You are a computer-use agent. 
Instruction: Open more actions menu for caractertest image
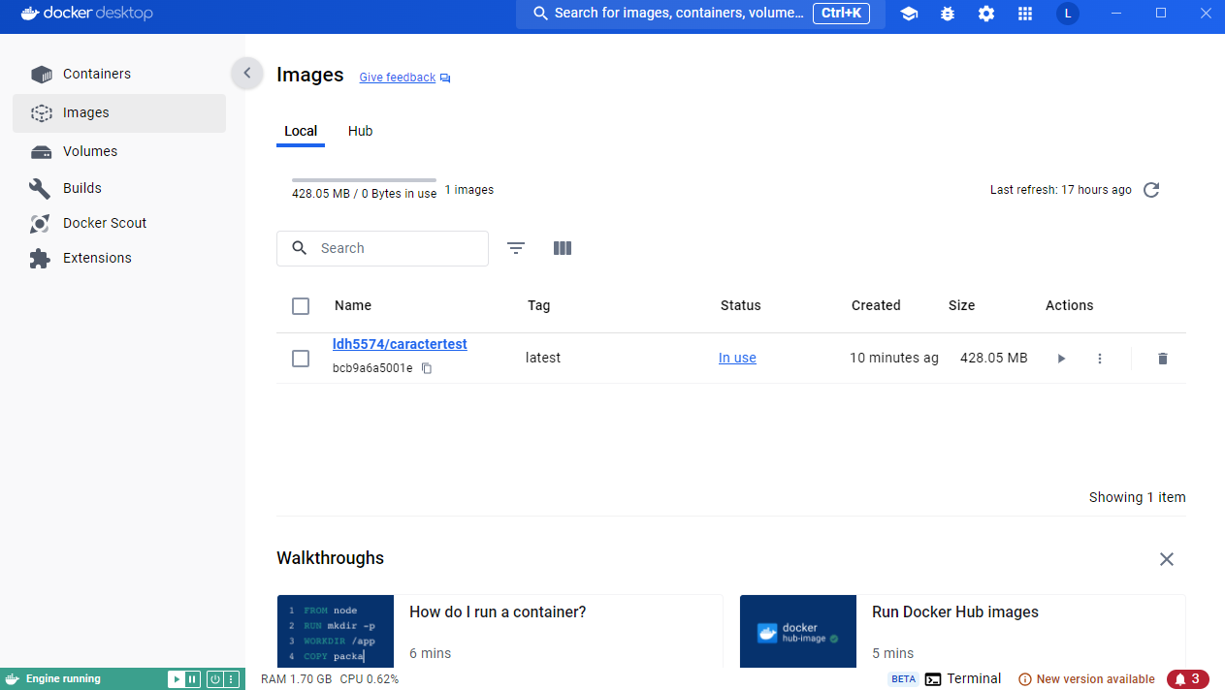click(1100, 359)
